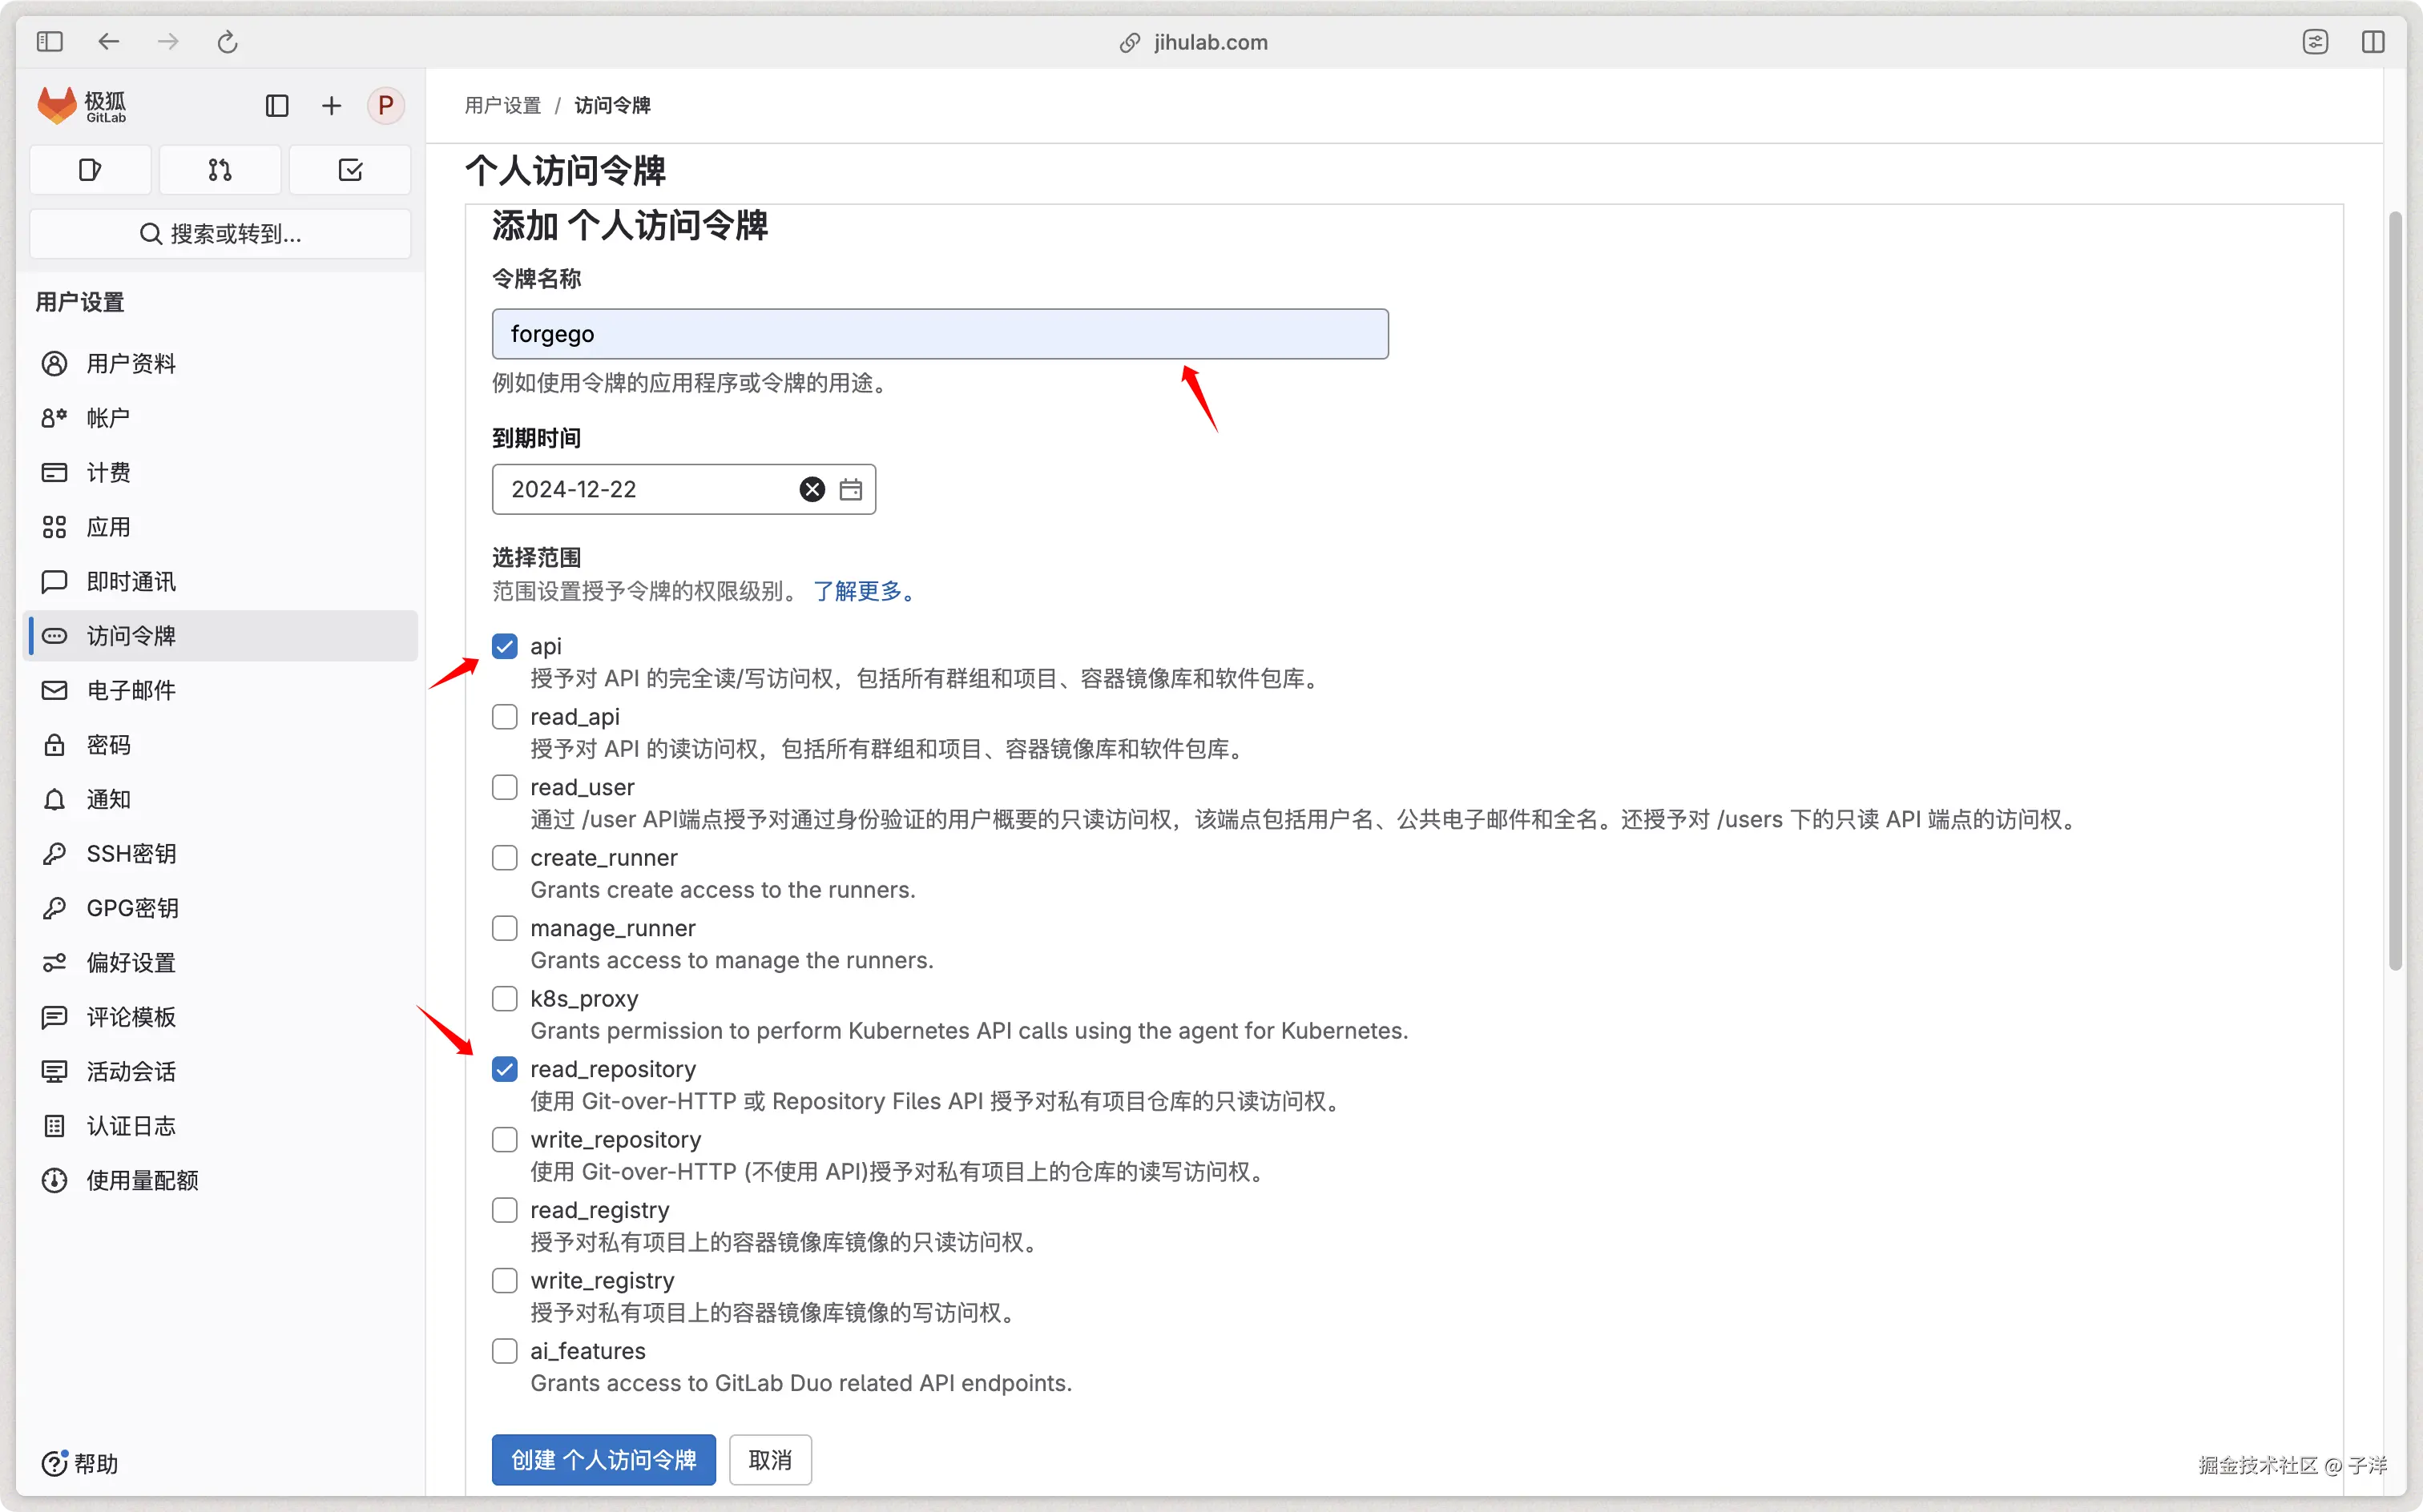2423x1512 pixels.
Task: Open the merge requests icon shortcut
Action: [x=220, y=170]
